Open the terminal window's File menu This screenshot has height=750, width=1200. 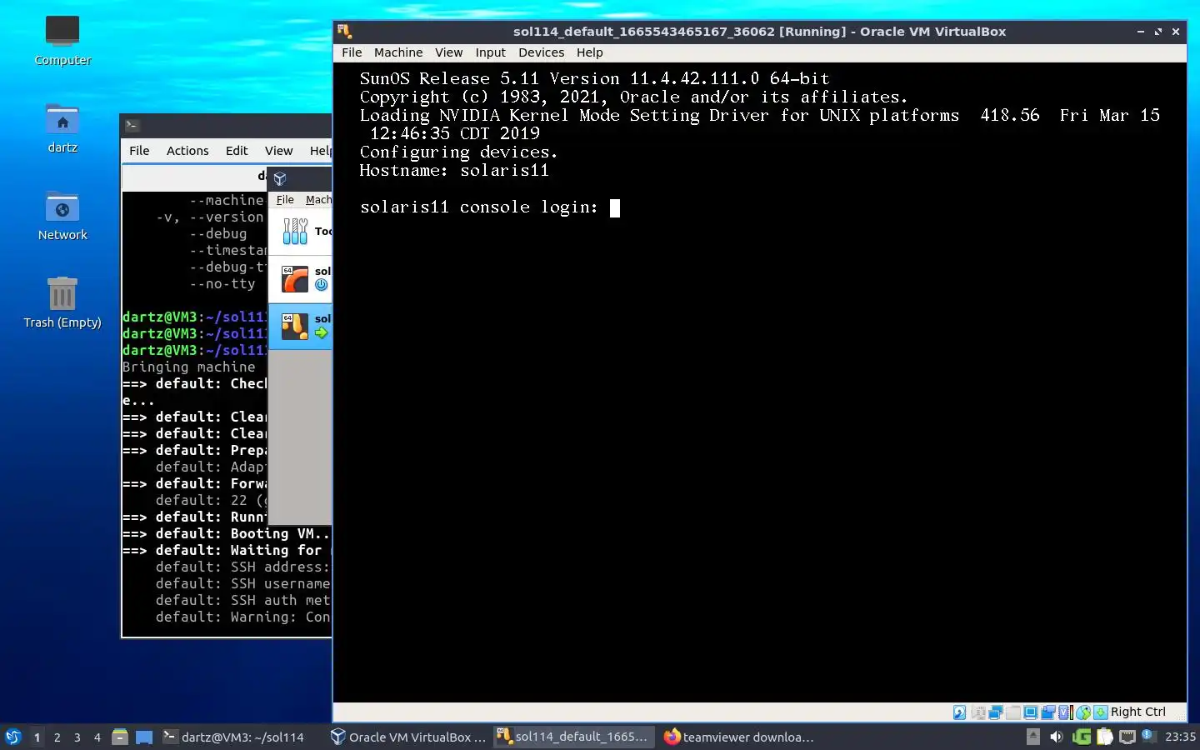coord(139,151)
